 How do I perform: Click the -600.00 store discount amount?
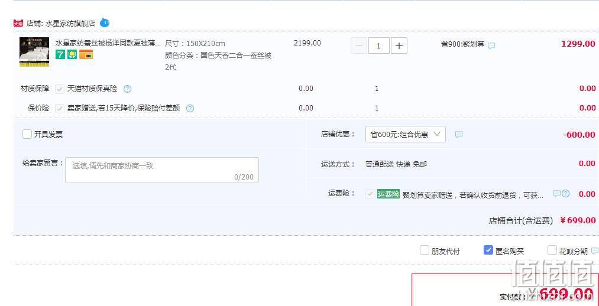pyautogui.click(x=579, y=135)
